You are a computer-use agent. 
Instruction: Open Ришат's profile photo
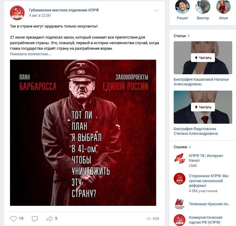[182, 7]
